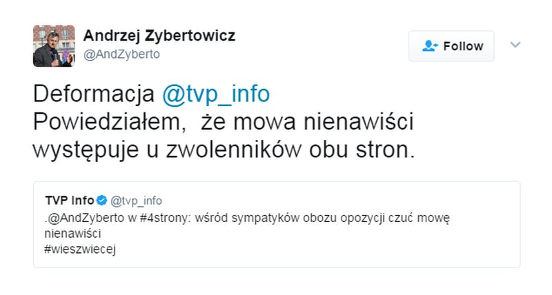Screen dimensions: 552x295
Task: Expand the tweet options chevron menu
Action: 514,45
